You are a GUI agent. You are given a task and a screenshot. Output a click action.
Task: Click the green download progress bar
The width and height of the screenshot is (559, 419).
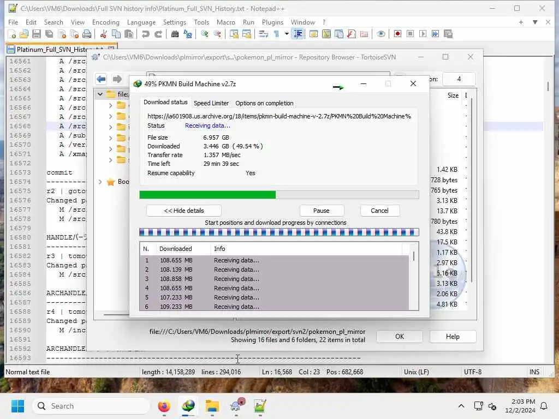pyautogui.click(x=279, y=195)
